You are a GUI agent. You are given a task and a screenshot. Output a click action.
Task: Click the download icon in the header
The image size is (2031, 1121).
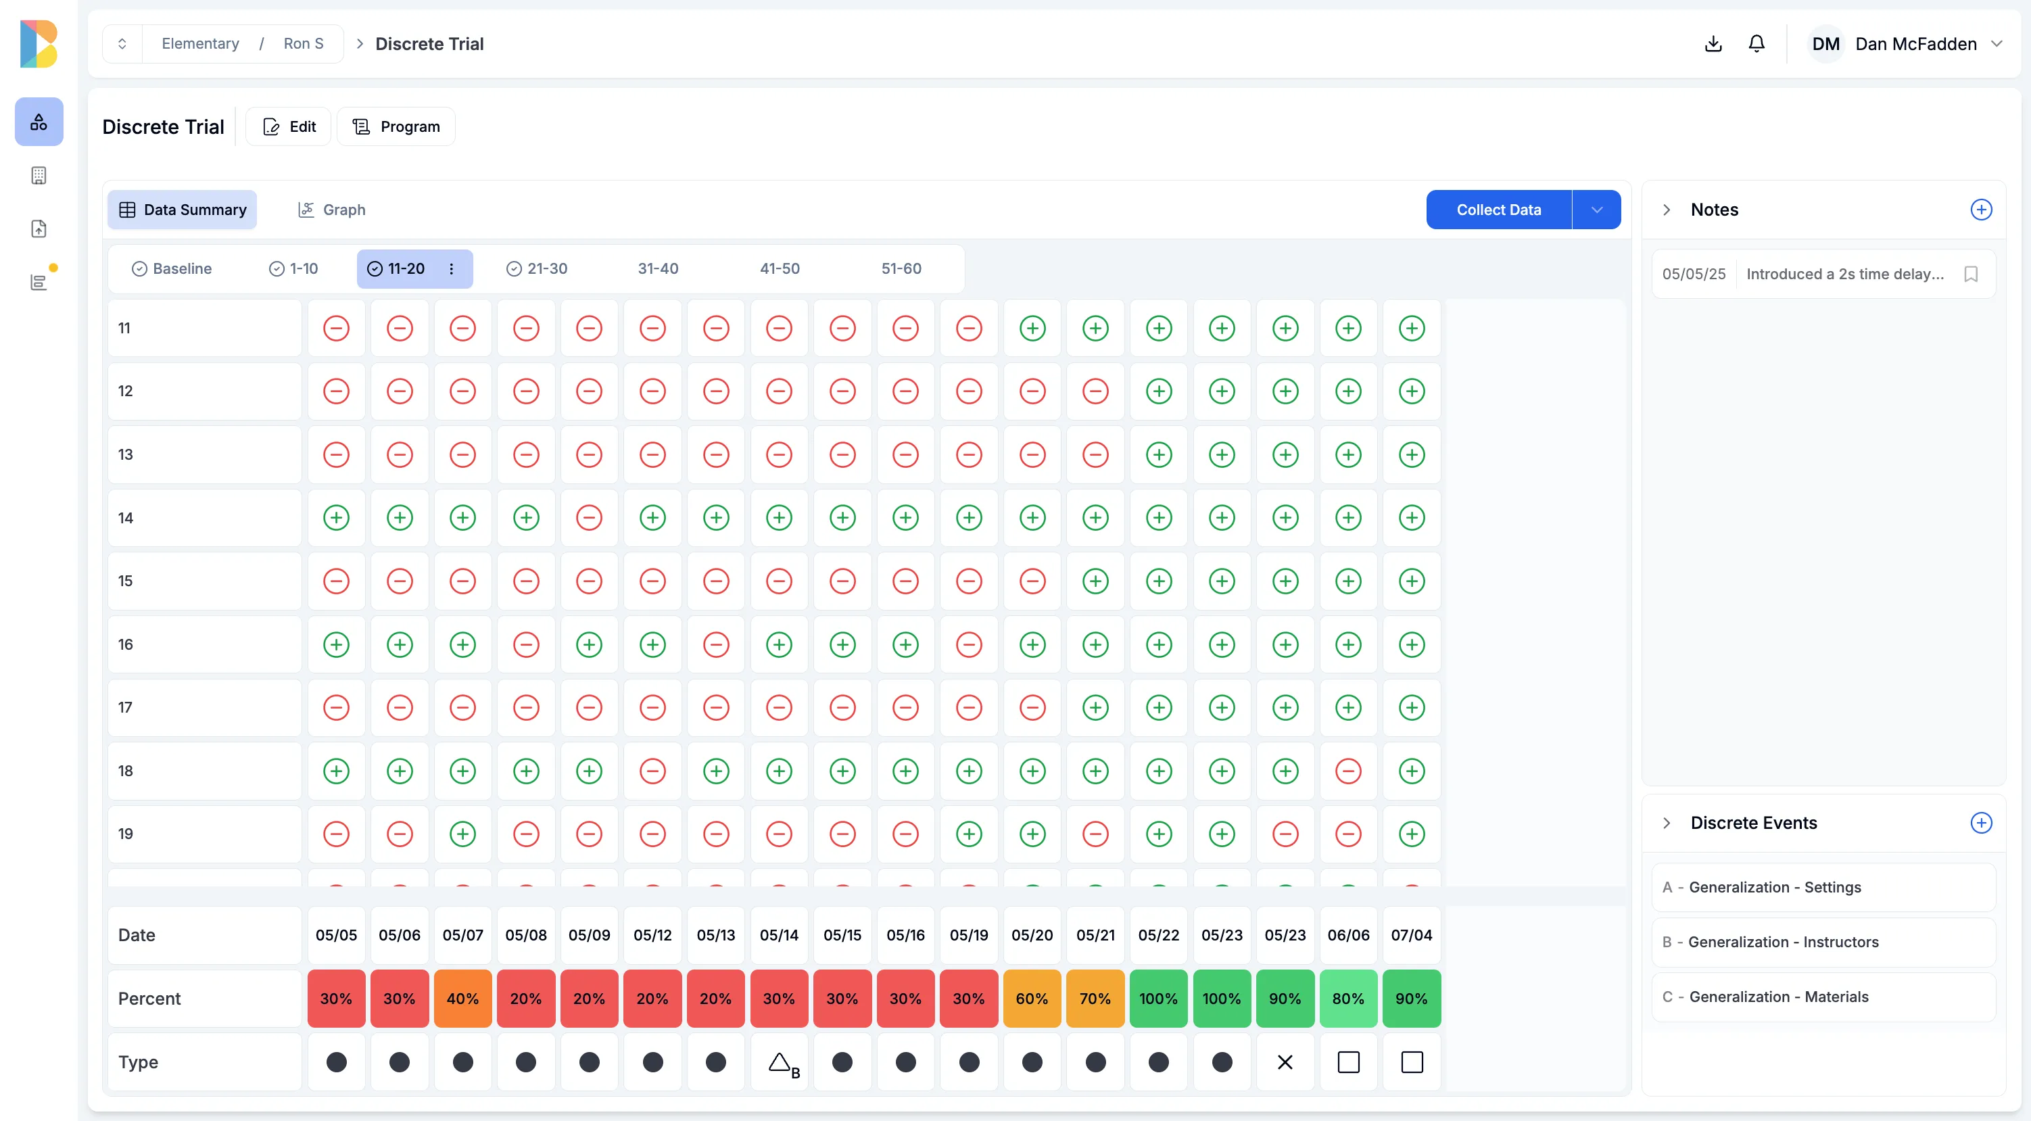tap(1713, 44)
